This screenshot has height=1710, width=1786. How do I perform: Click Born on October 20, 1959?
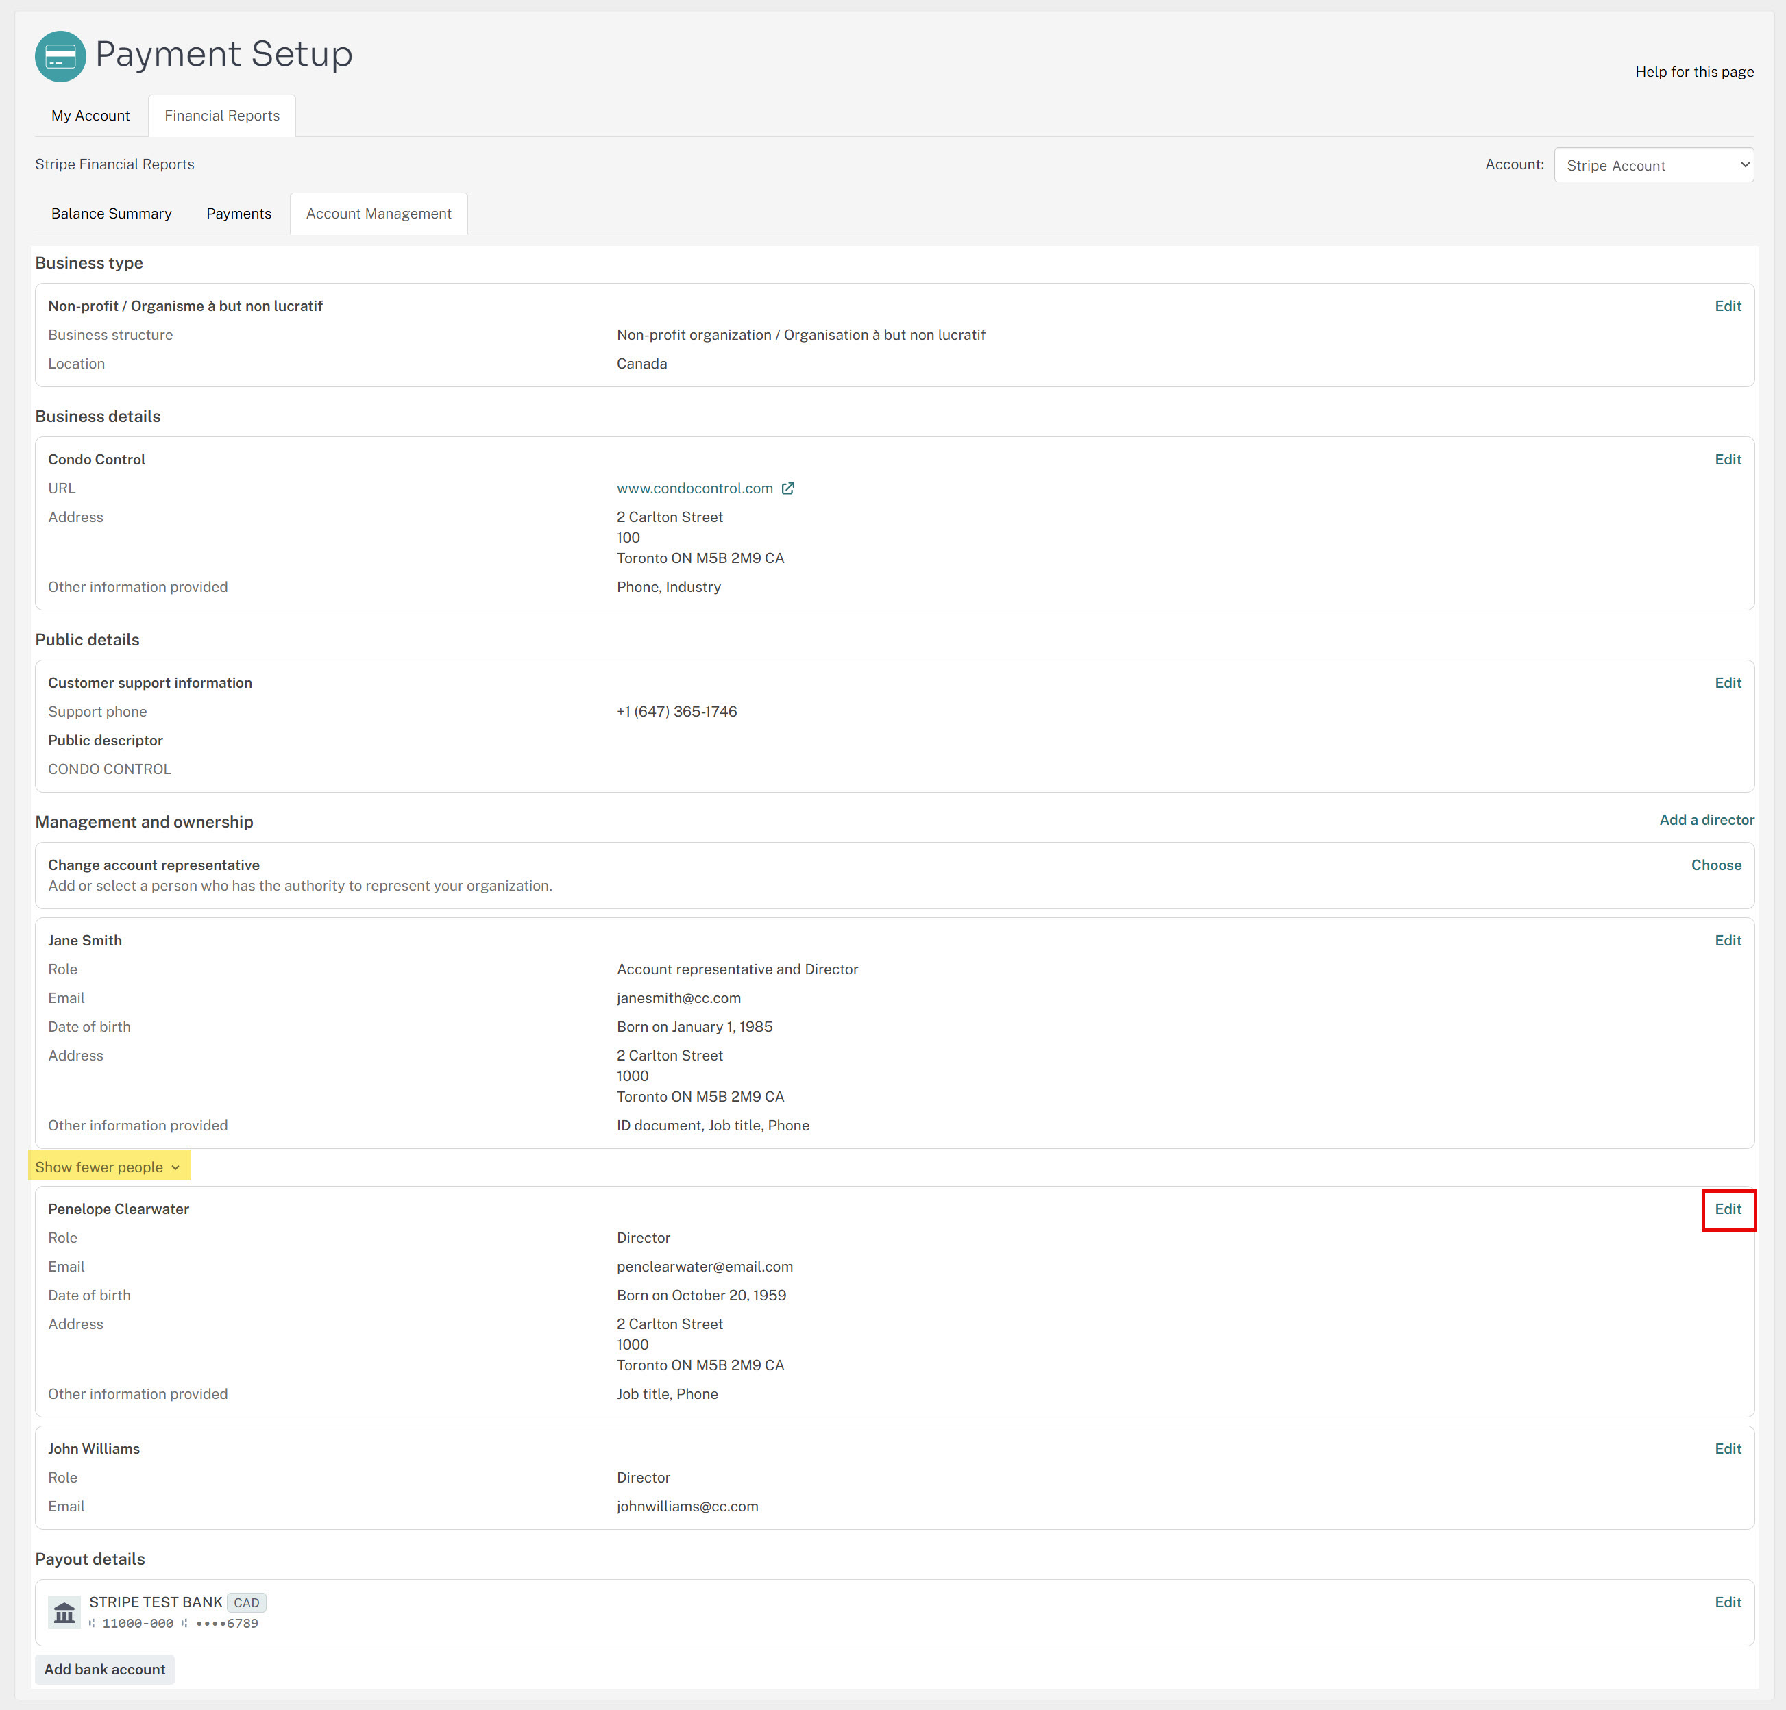tap(700, 1296)
